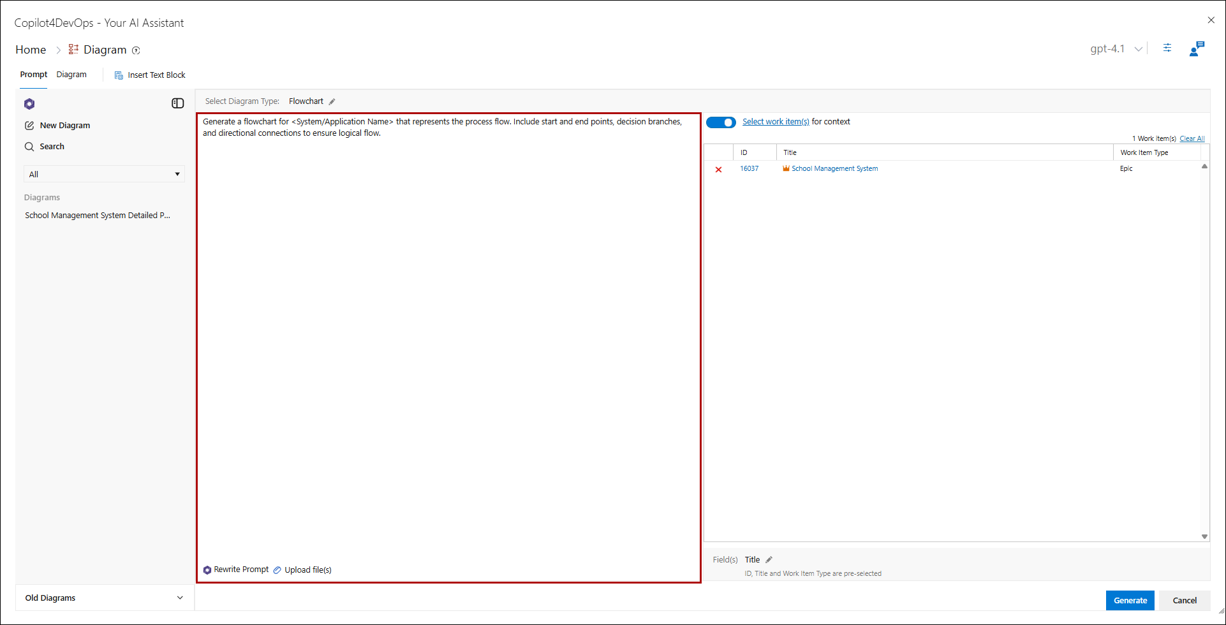Image resolution: width=1226 pixels, height=625 pixels.
Task: Click Clear All work items link
Action: (1192, 138)
